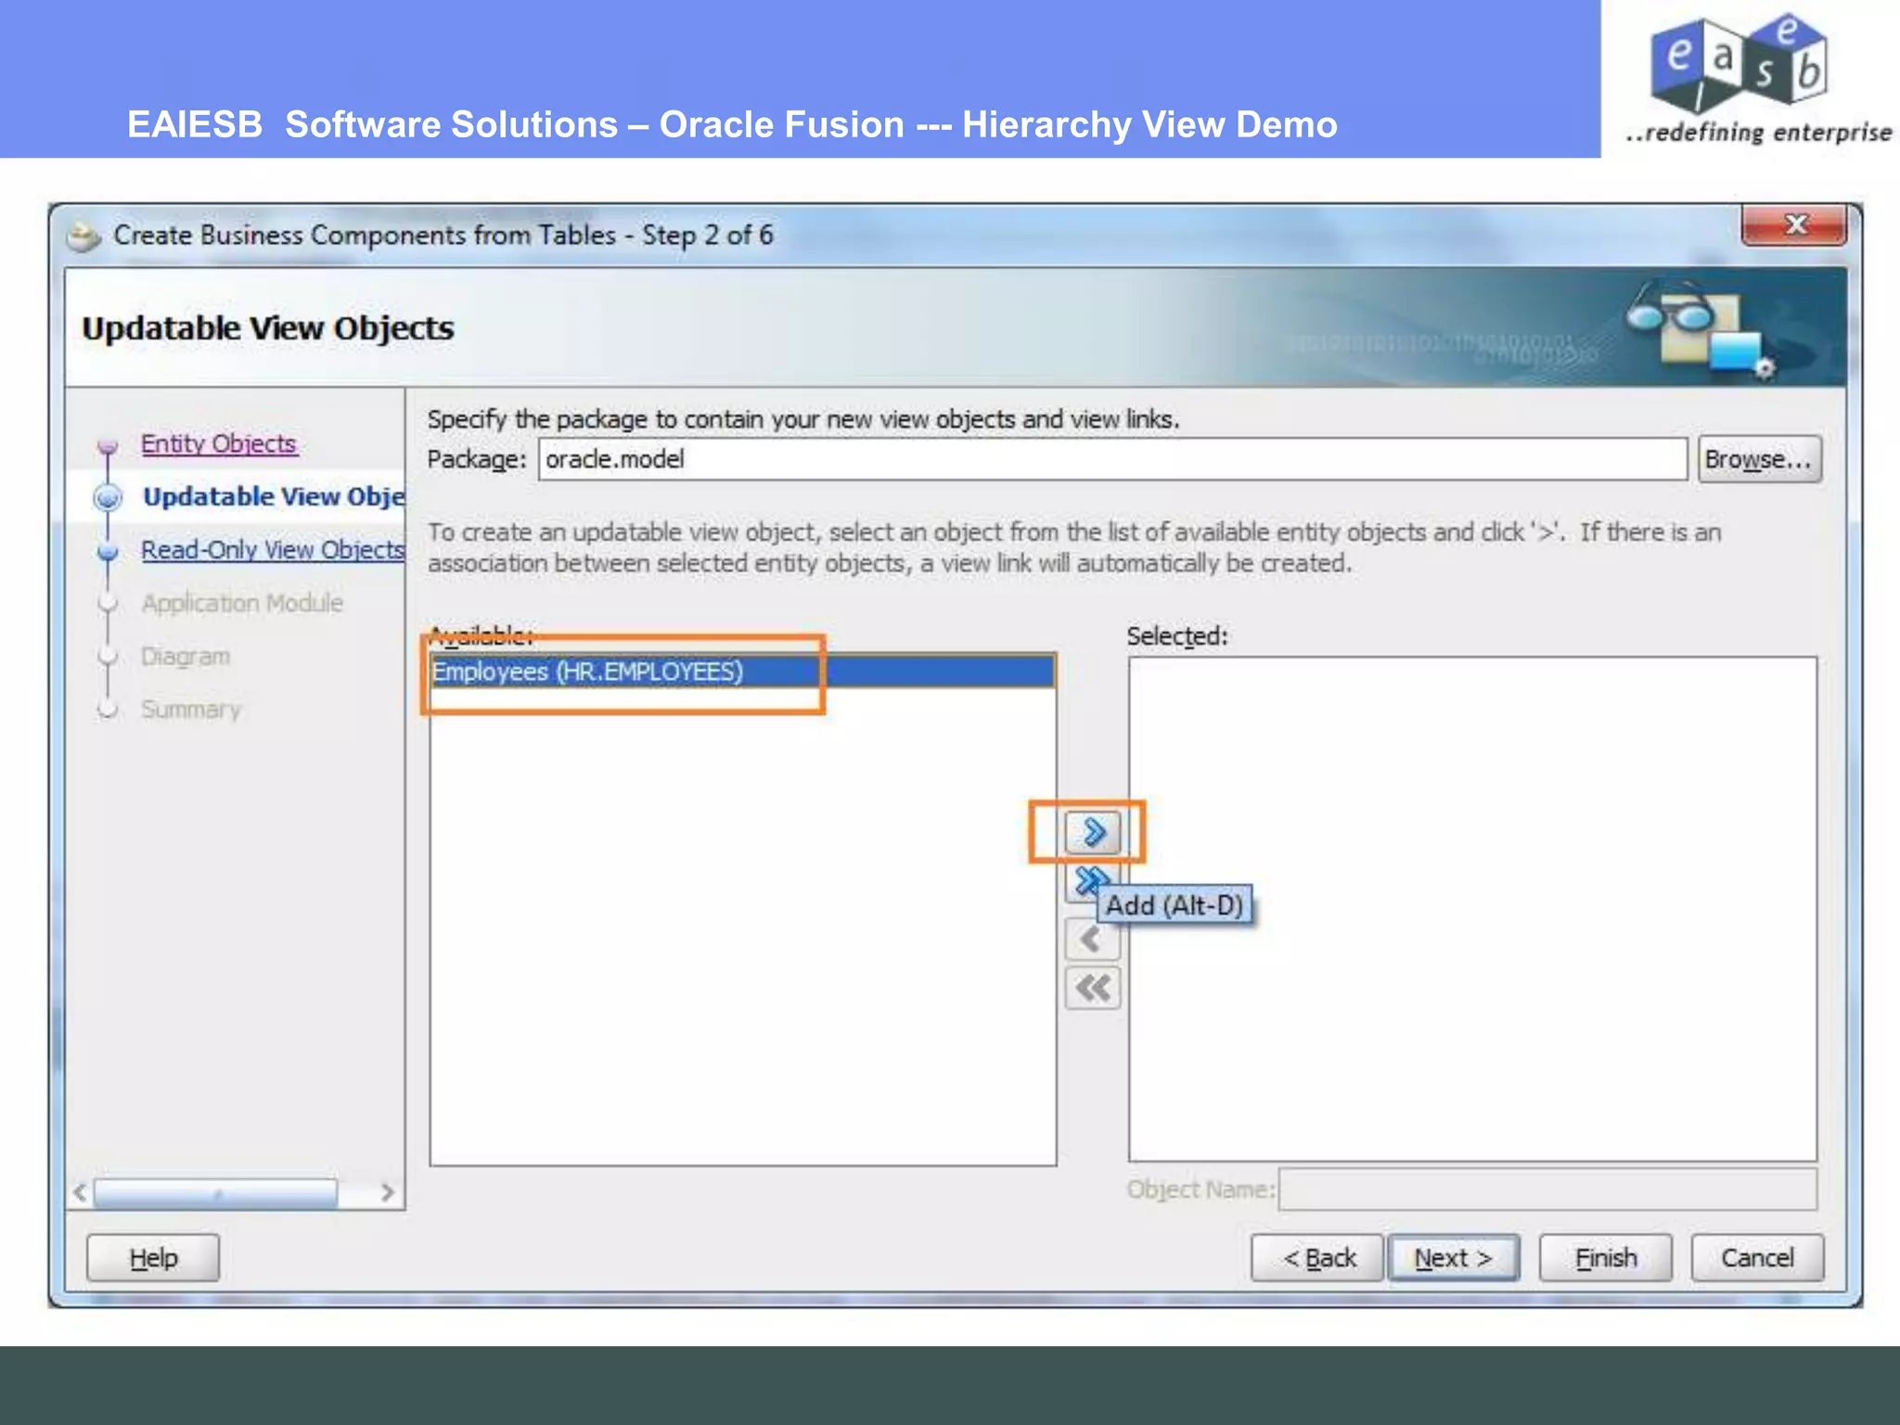1900x1425 pixels.
Task: Click the Remove All double left arrow button
Action: coord(1093,988)
